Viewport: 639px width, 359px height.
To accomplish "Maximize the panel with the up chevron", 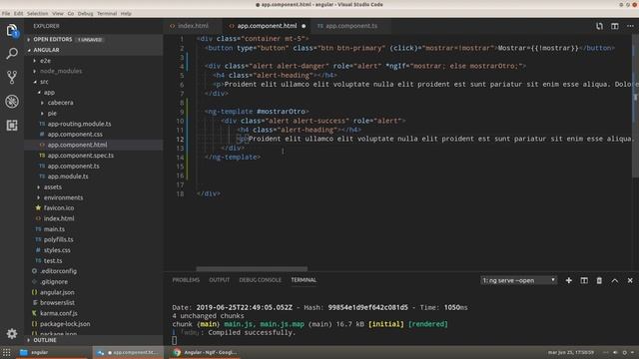I will point(615,280).
